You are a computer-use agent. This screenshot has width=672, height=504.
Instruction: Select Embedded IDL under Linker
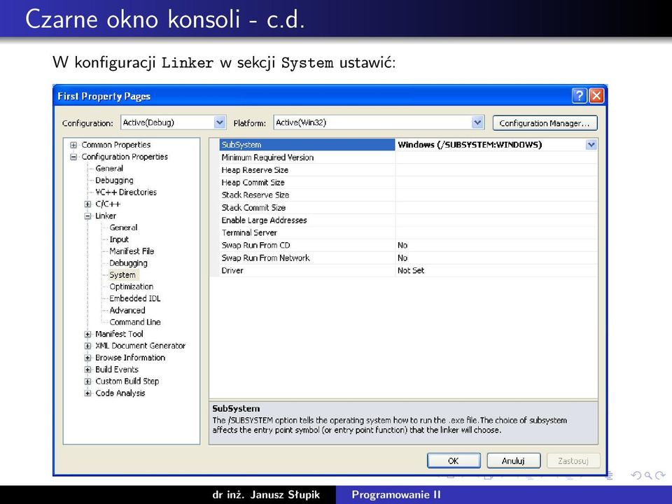[x=135, y=298]
